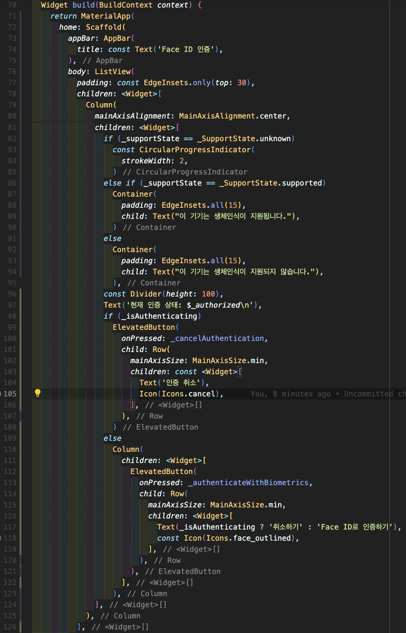
Task: Click "Scaffold" after home:
Action: click(x=103, y=27)
